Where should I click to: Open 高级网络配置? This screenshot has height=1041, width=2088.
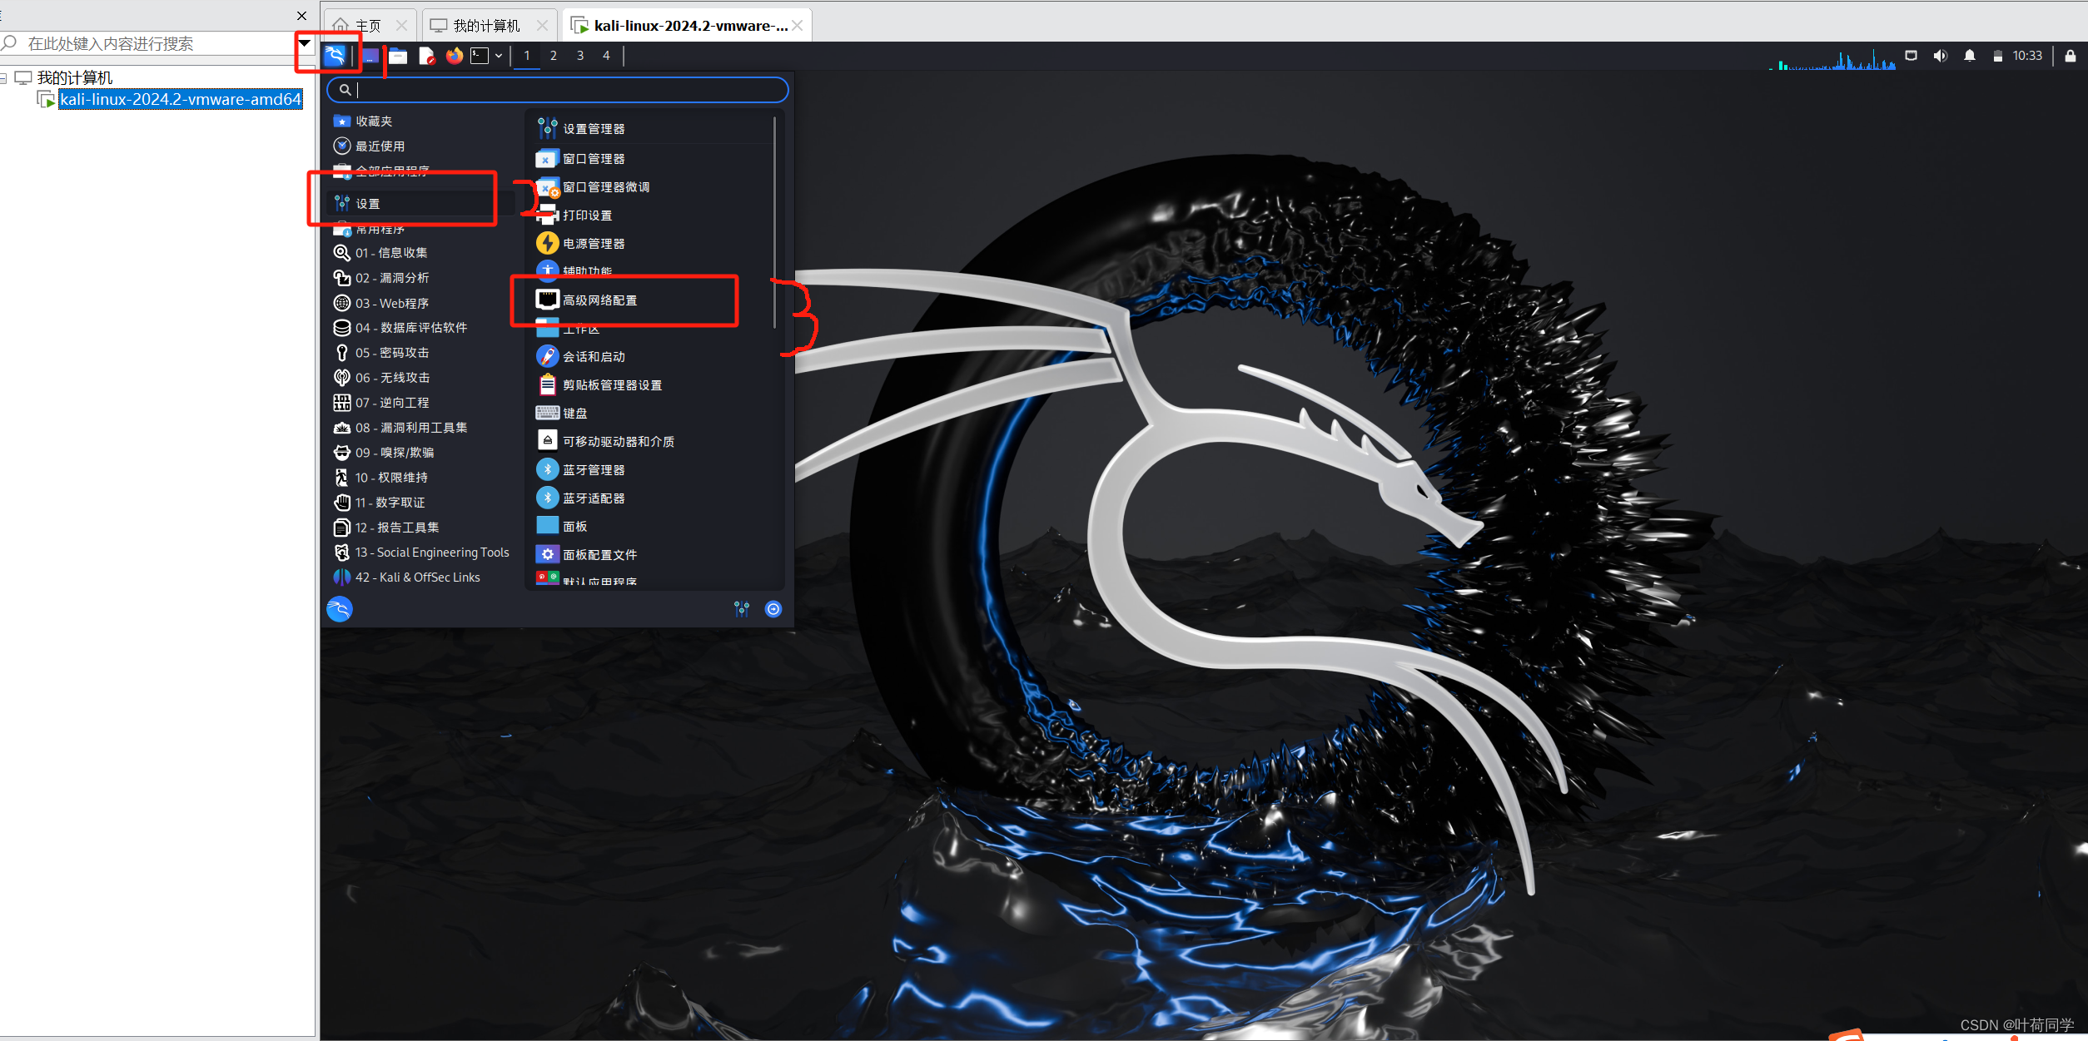tap(653, 300)
